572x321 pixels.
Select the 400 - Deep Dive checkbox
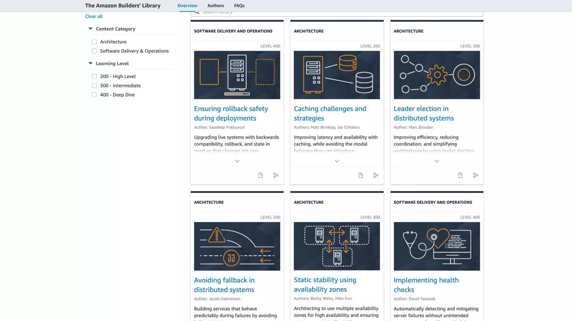tap(94, 95)
